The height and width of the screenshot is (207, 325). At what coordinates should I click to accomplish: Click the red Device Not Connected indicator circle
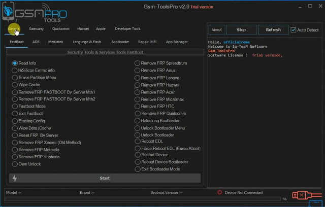tap(219, 192)
